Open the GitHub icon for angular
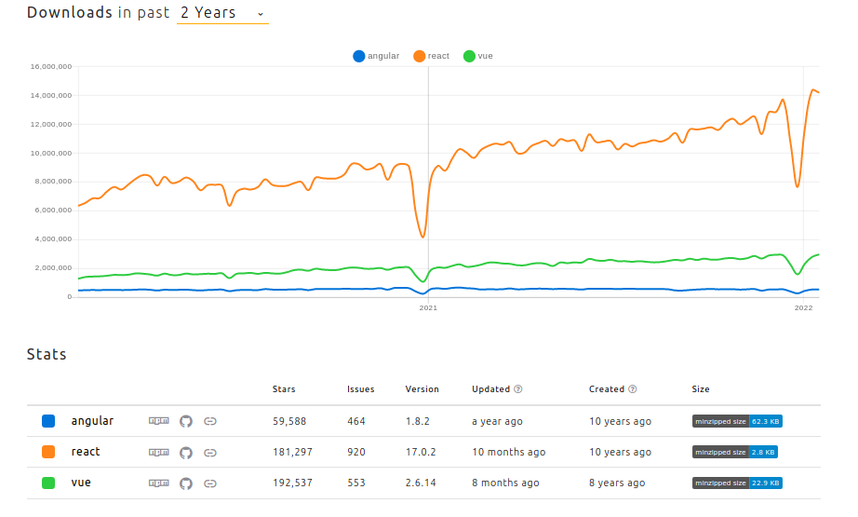Viewport: 858px width, 517px height. [x=186, y=421]
